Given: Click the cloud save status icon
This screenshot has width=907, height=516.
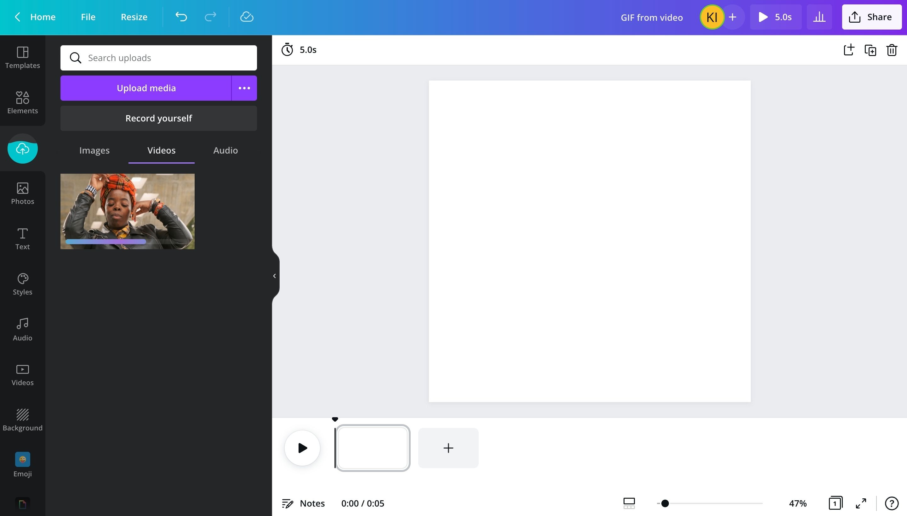Looking at the screenshot, I should coord(247,17).
